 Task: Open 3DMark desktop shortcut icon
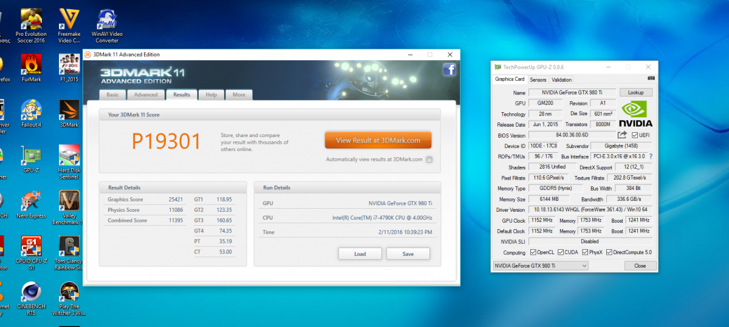click(69, 113)
